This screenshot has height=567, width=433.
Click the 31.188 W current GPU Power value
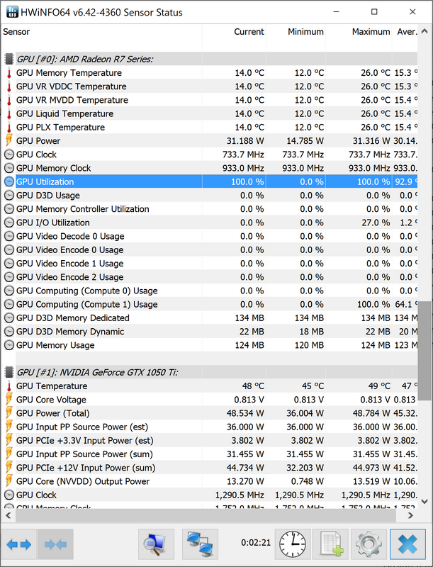(x=245, y=141)
